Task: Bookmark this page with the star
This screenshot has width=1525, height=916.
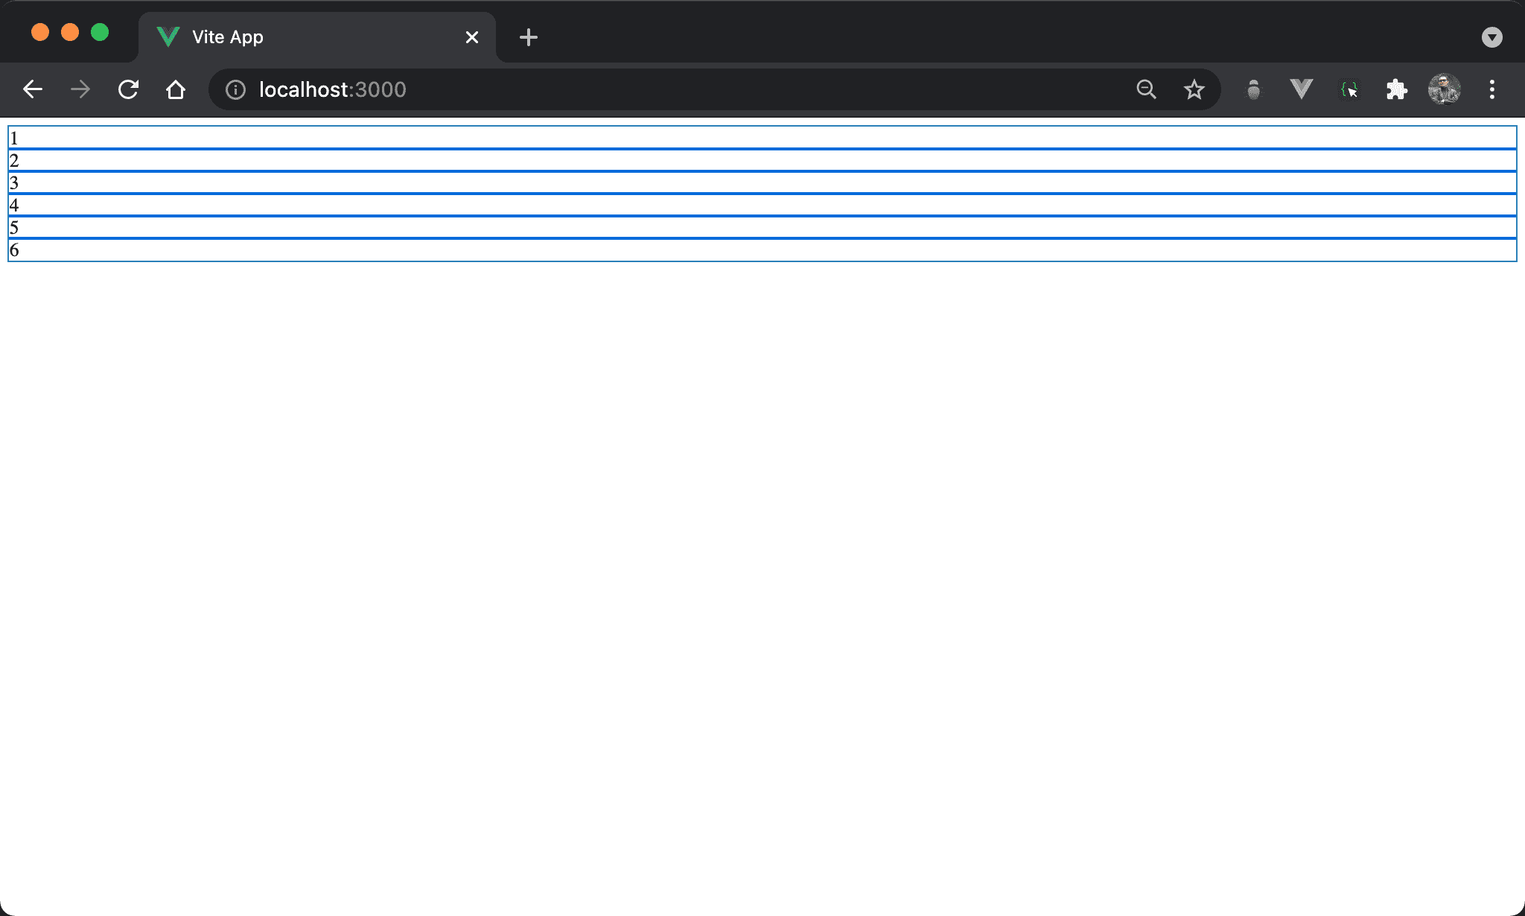Action: [1194, 89]
